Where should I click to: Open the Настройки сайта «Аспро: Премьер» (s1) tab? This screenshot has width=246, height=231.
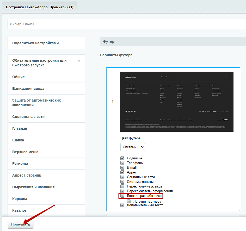(40, 7)
